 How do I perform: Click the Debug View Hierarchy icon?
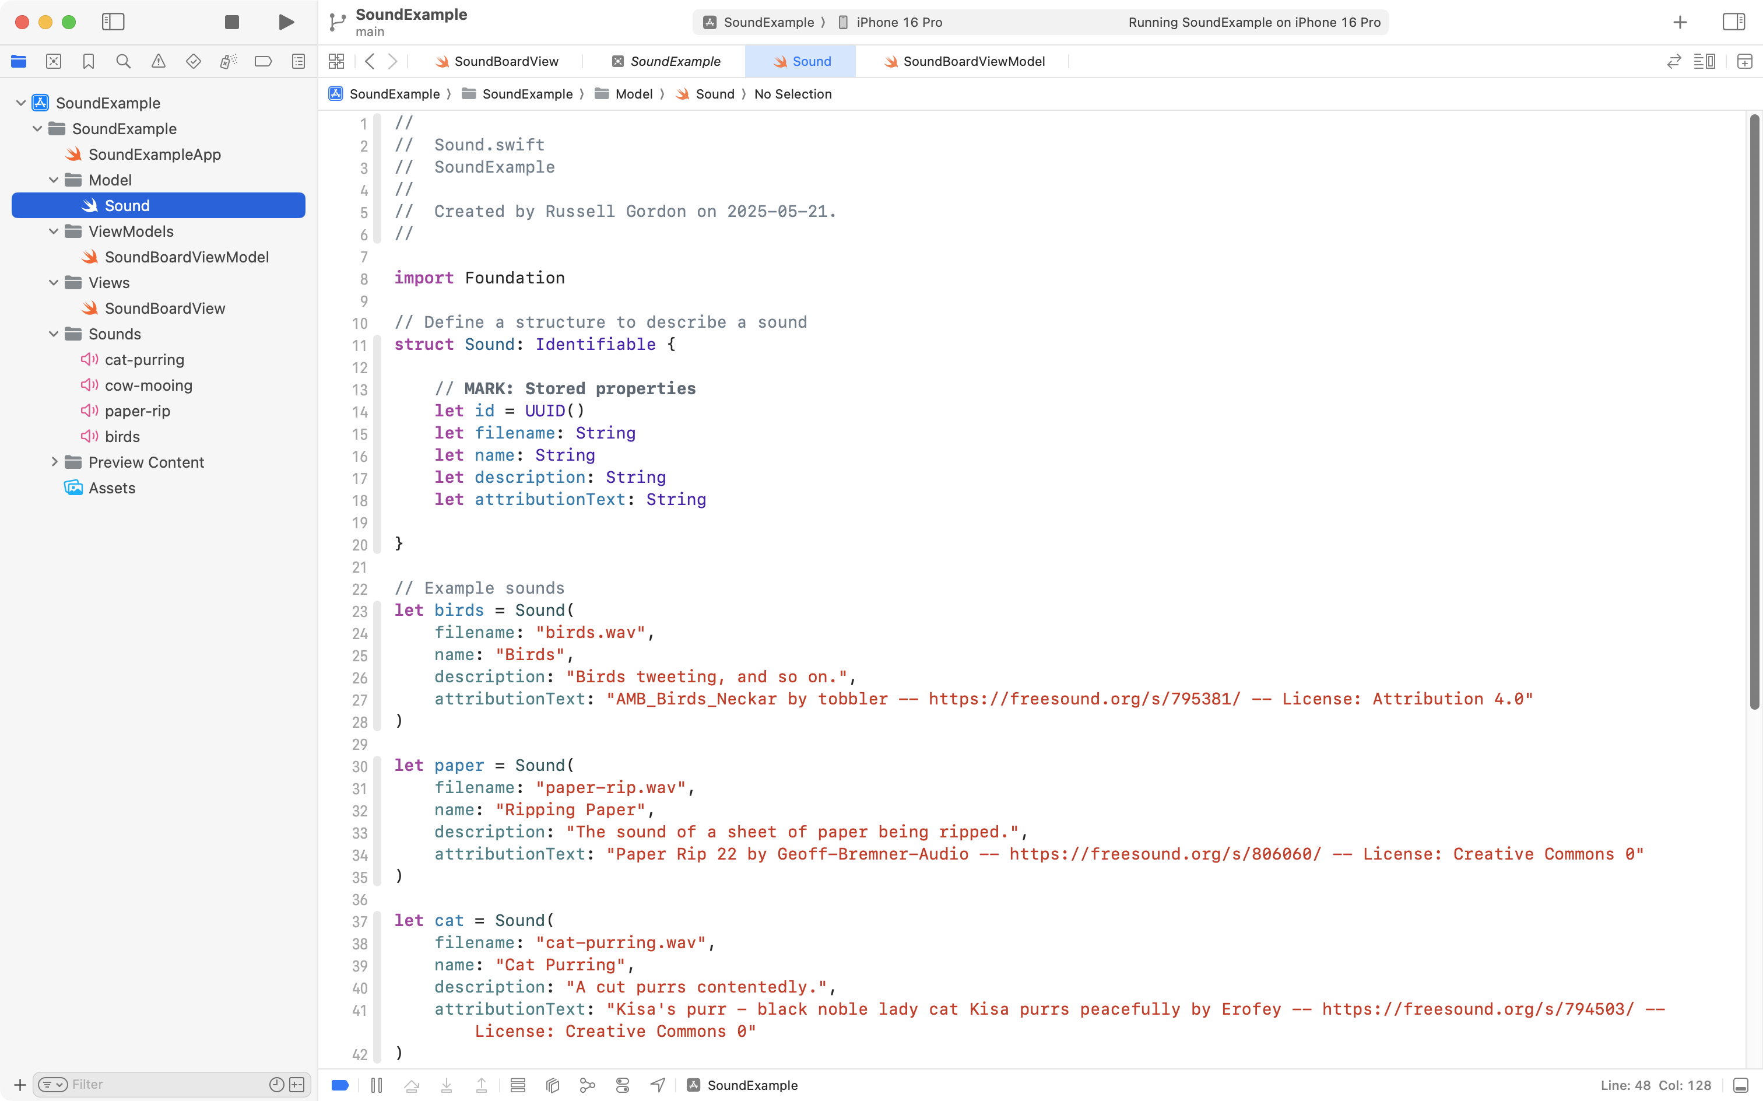coord(553,1085)
